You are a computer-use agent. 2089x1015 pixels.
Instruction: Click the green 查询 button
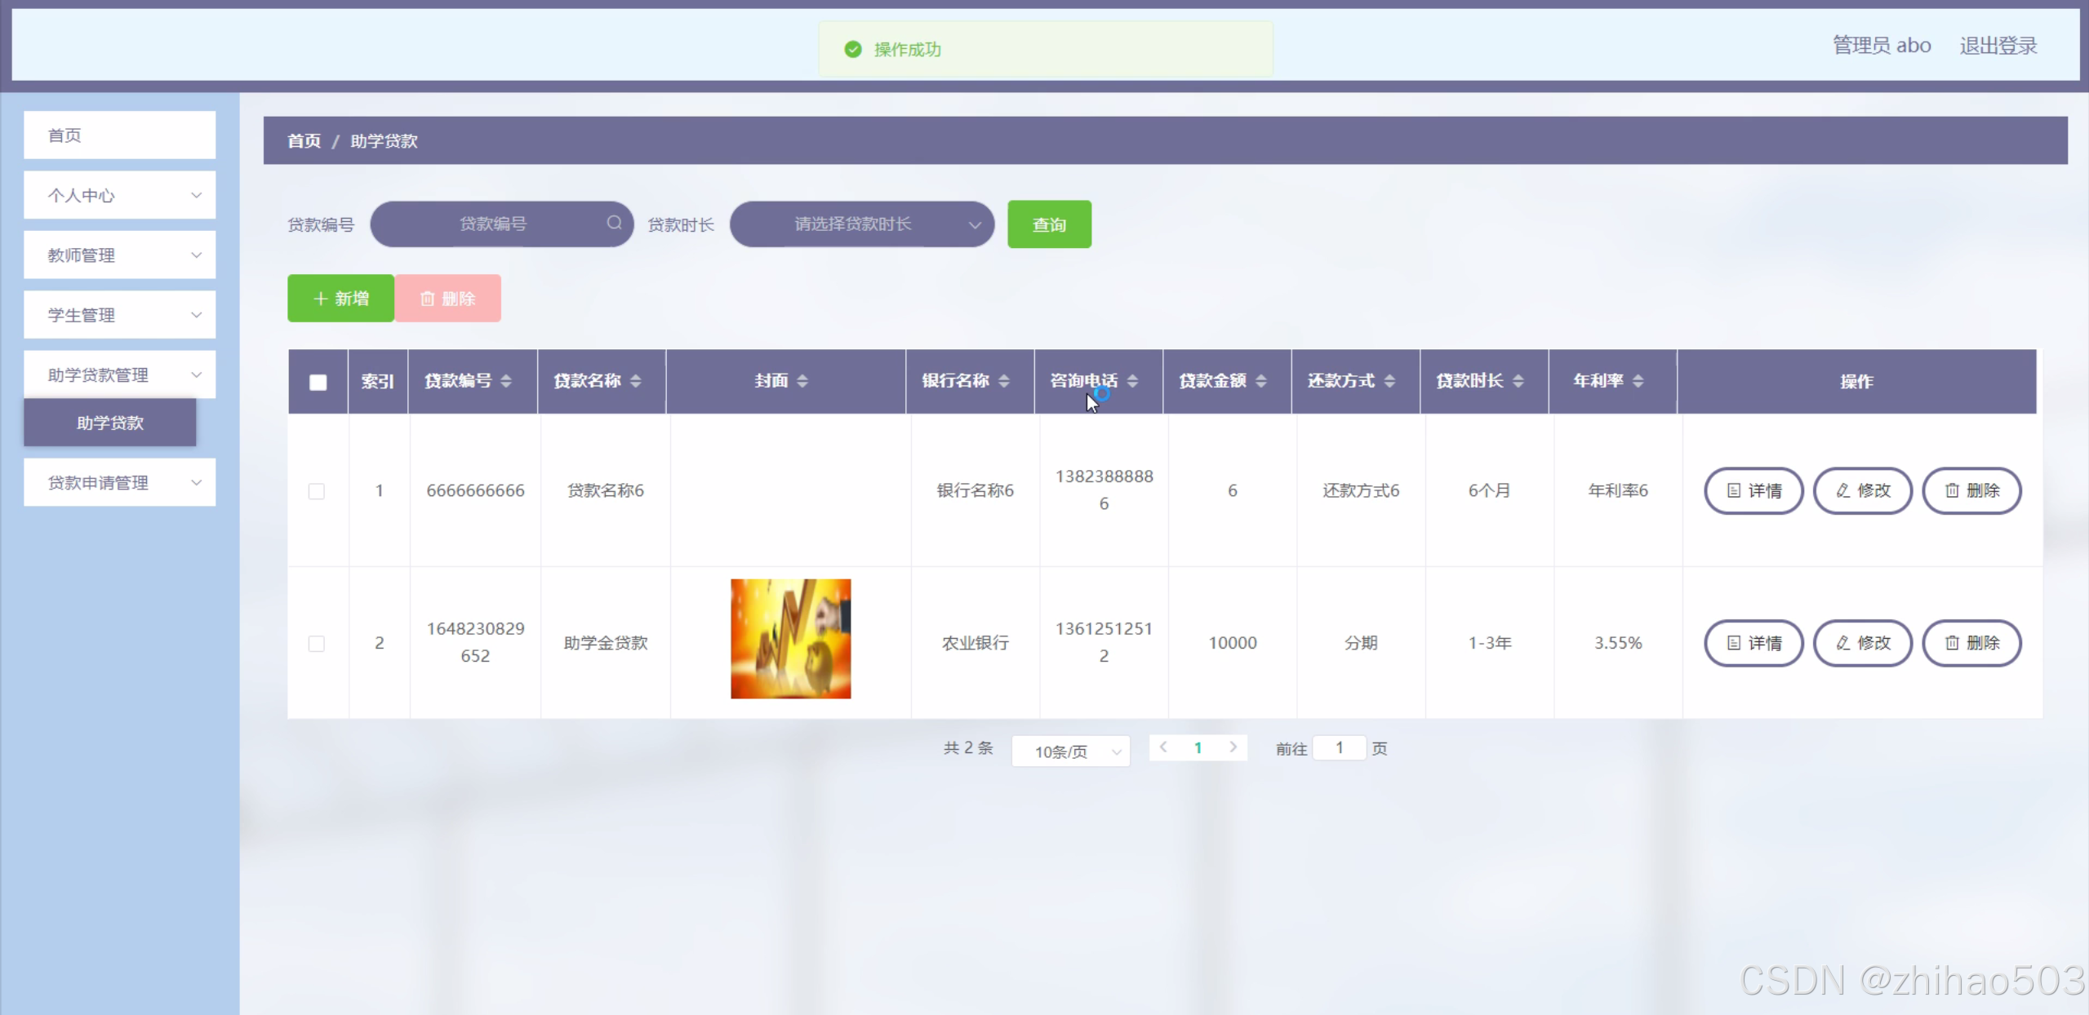1049,224
